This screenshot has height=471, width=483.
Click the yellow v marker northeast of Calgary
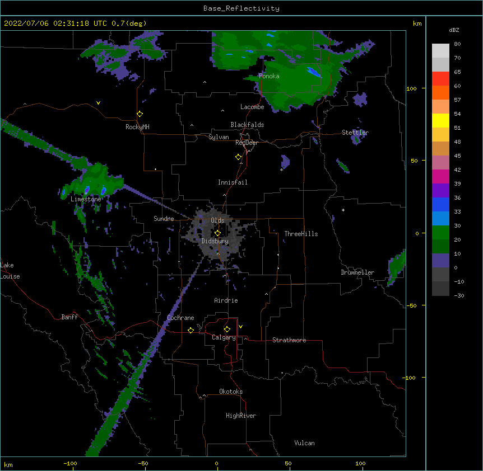(240, 327)
